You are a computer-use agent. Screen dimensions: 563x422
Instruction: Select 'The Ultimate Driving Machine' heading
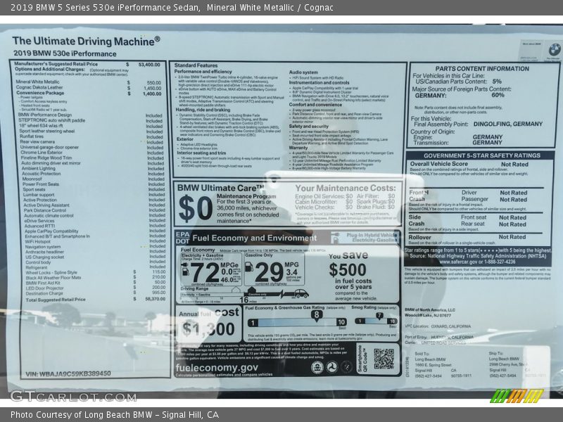86,41
